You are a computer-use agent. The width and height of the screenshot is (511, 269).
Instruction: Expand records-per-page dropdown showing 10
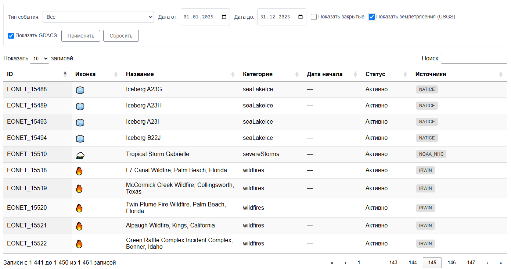(39, 59)
